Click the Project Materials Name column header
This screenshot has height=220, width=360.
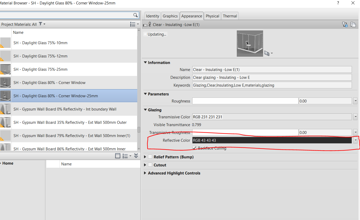click(x=74, y=33)
